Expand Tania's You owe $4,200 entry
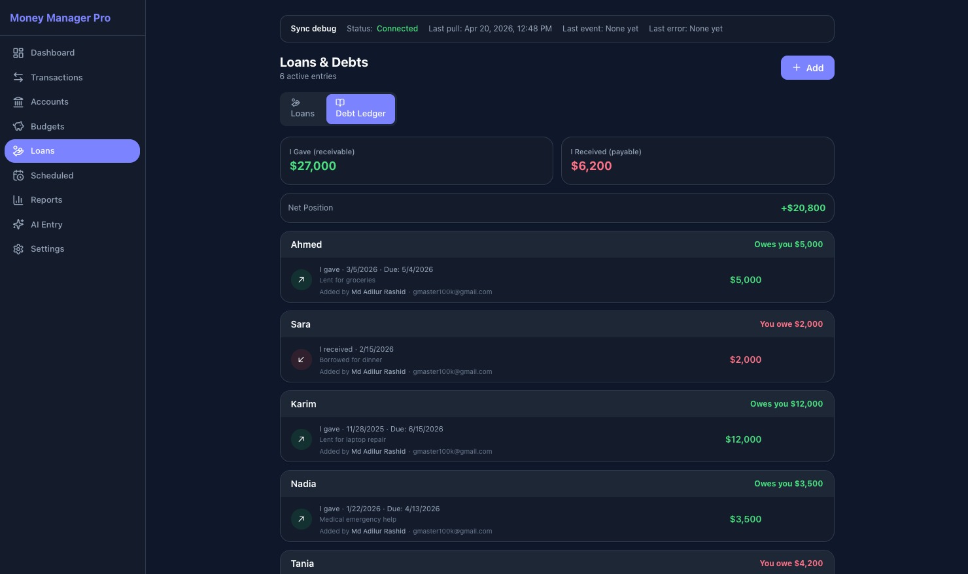This screenshot has height=574, width=968. point(557,563)
